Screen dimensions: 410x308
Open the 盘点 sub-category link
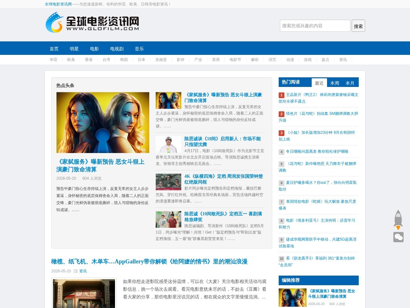tap(325, 60)
